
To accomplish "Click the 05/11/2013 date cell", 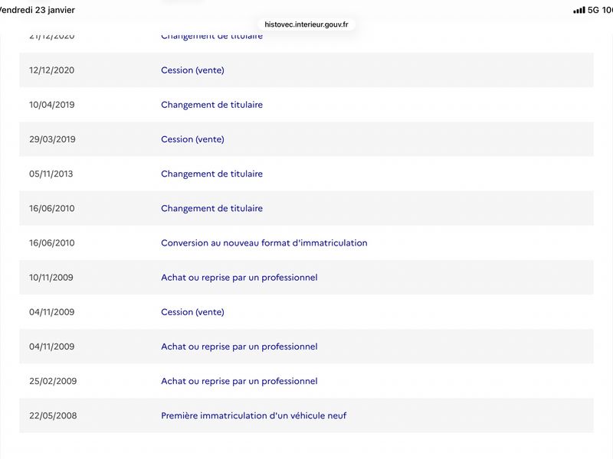I will [51, 174].
